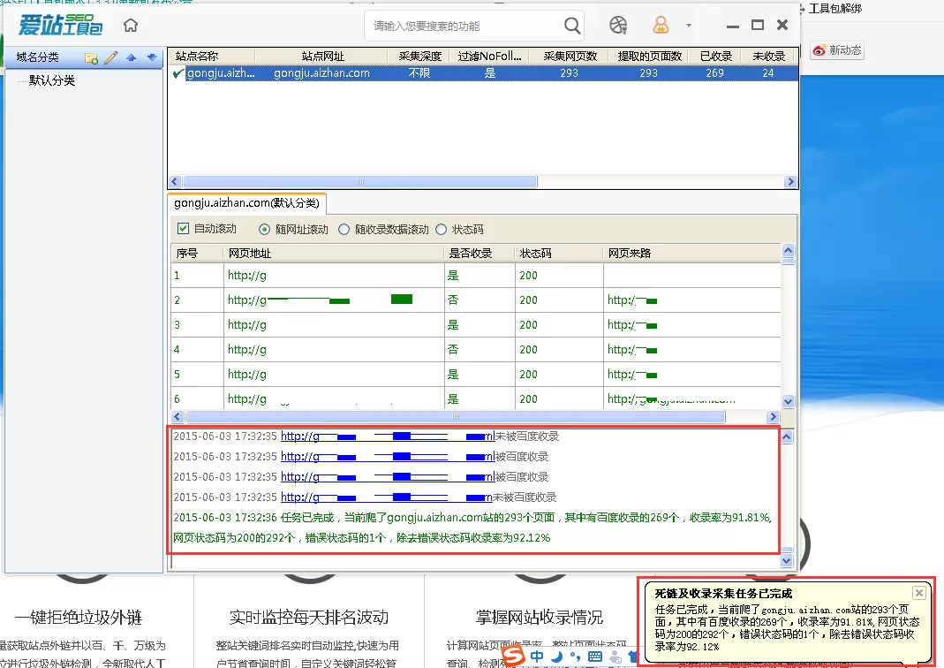Click the search magnifier icon

click(x=572, y=26)
